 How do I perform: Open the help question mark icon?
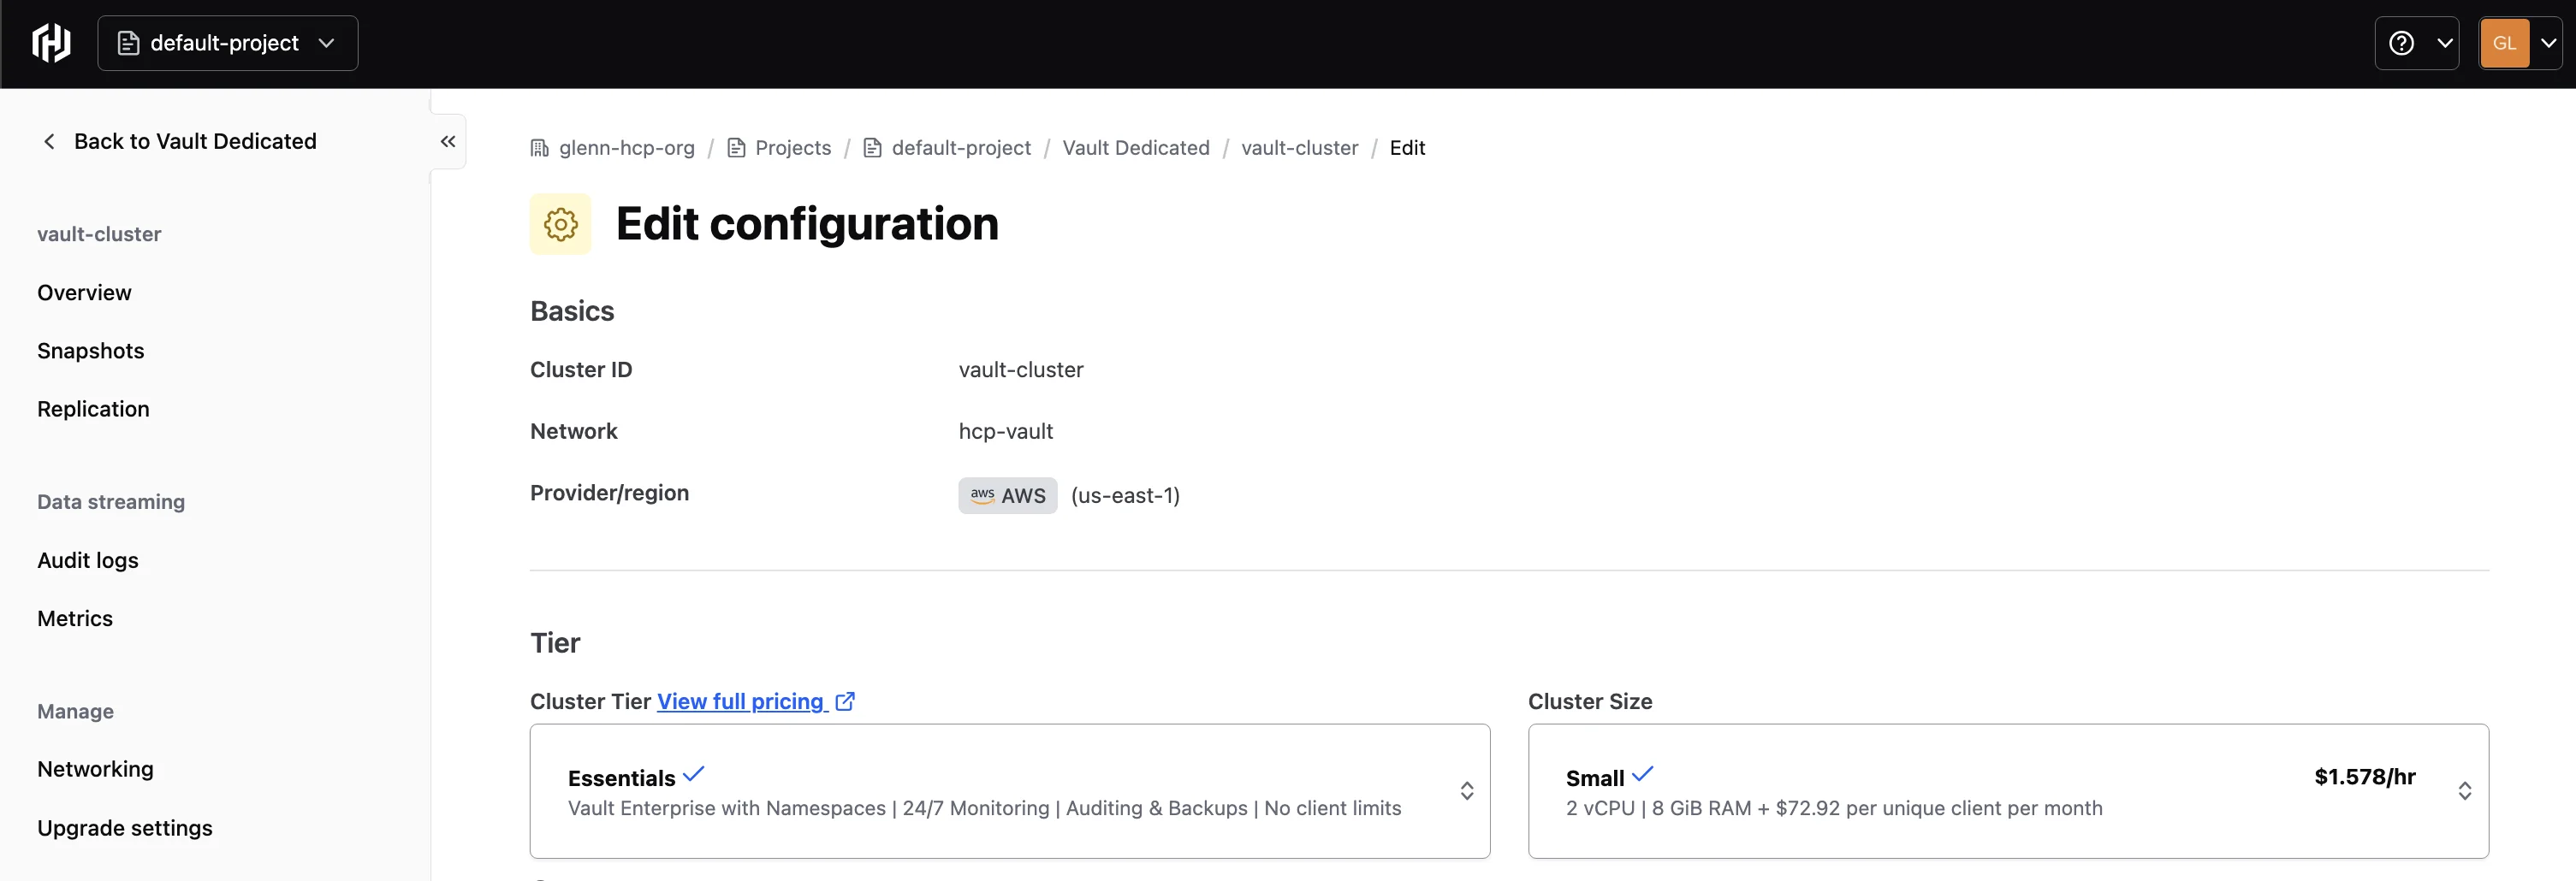[x=2403, y=42]
